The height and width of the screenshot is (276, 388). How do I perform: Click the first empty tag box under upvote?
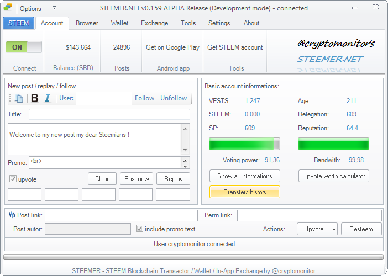coord(24,194)
